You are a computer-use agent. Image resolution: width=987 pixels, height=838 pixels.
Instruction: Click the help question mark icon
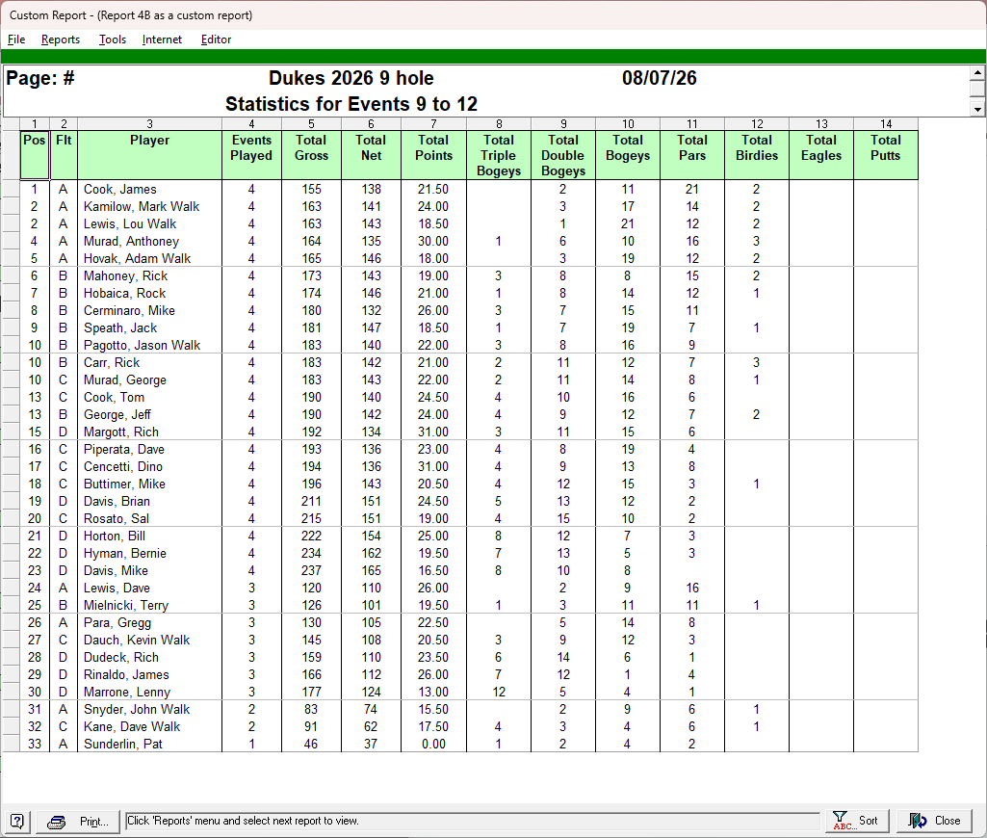tap(17, 821)
